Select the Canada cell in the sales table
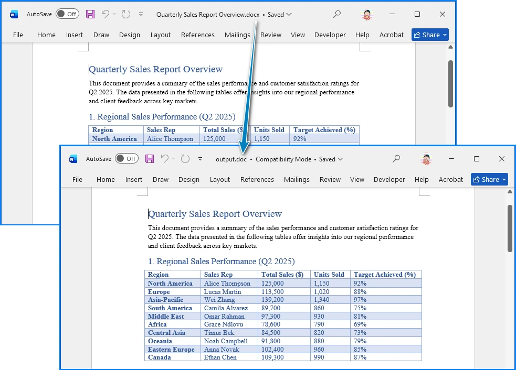 click(160, 357)
